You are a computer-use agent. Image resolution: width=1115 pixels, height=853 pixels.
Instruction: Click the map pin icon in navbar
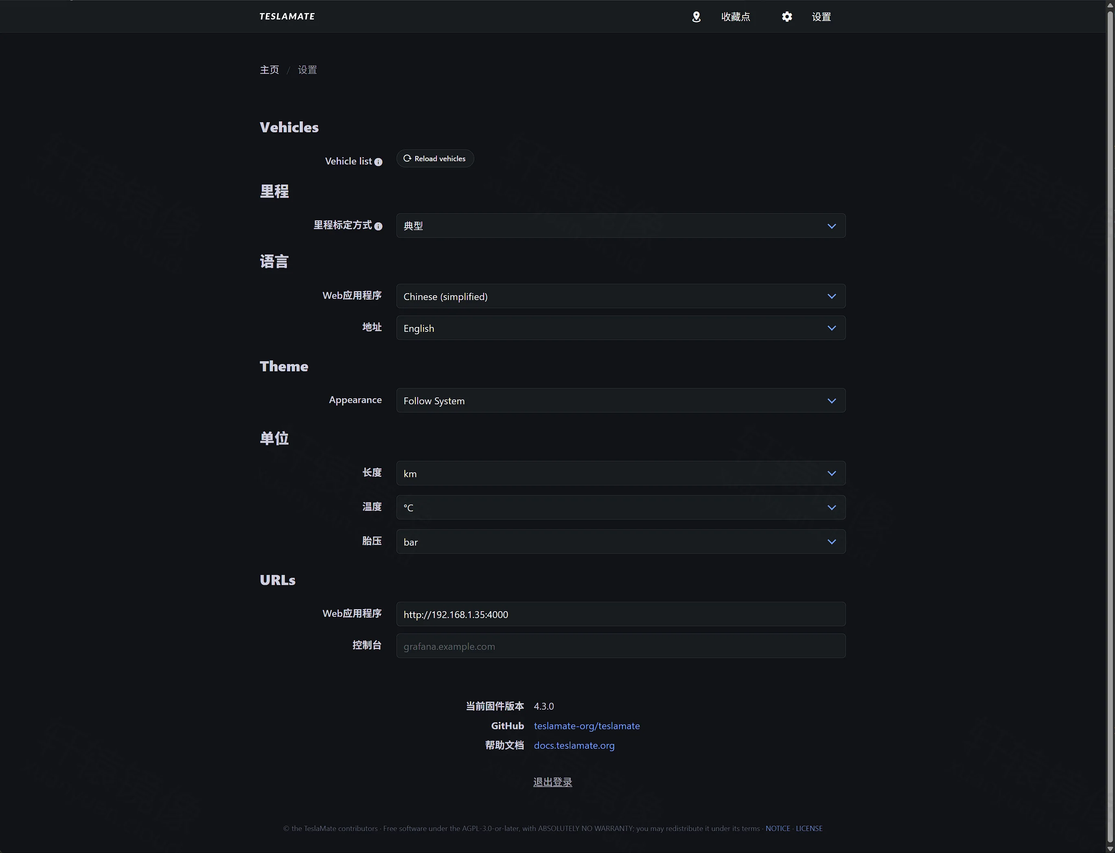click(696, 17)
